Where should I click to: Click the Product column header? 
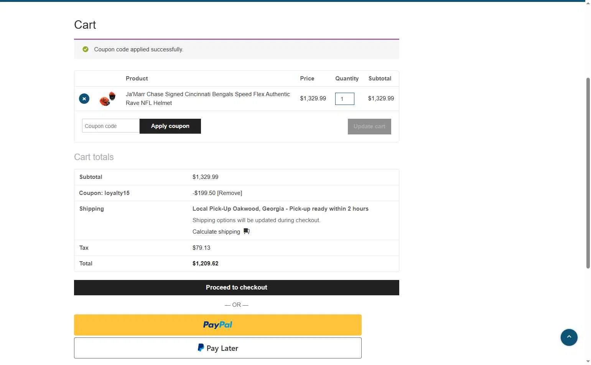pos(137,79)
